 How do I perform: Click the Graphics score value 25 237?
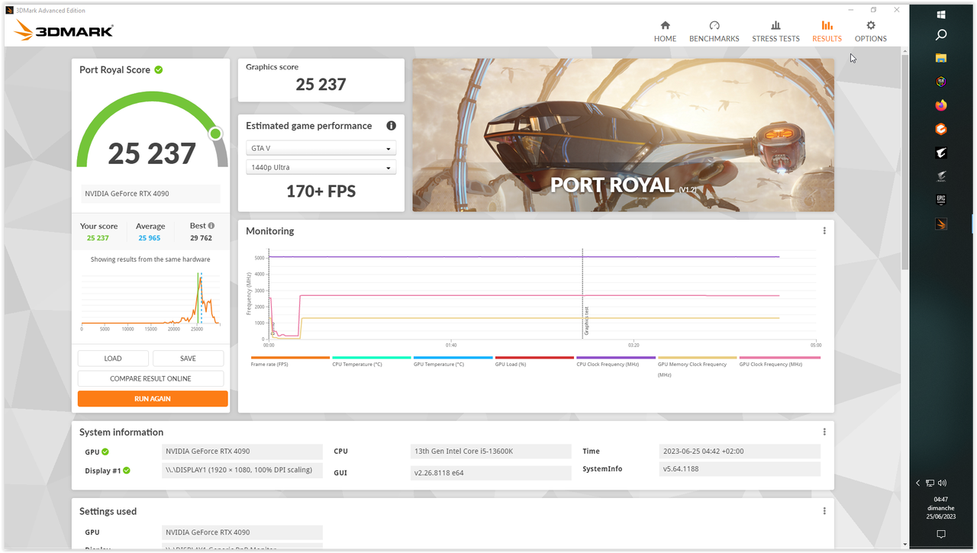coord(321,85)
